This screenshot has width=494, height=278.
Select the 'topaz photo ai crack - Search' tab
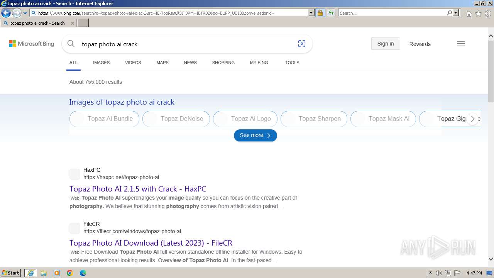(x=38, y=23)
